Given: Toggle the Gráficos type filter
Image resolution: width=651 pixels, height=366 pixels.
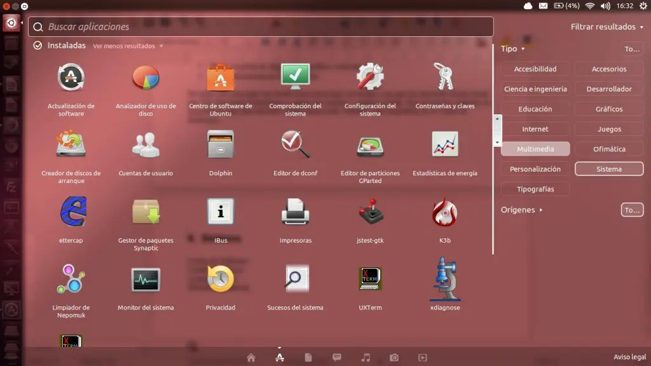Looking at the screenshot, I should (609, 109).
